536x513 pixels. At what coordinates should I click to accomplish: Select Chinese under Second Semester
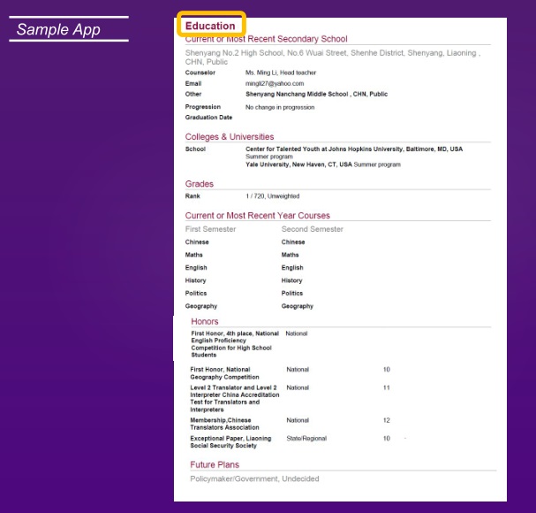click(x=293, y=242)
